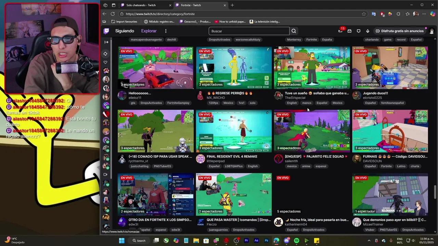Click the manco tag under TheSVspecial
The image size is (438, 246).
pyautogui.click(x=307, y=103)
